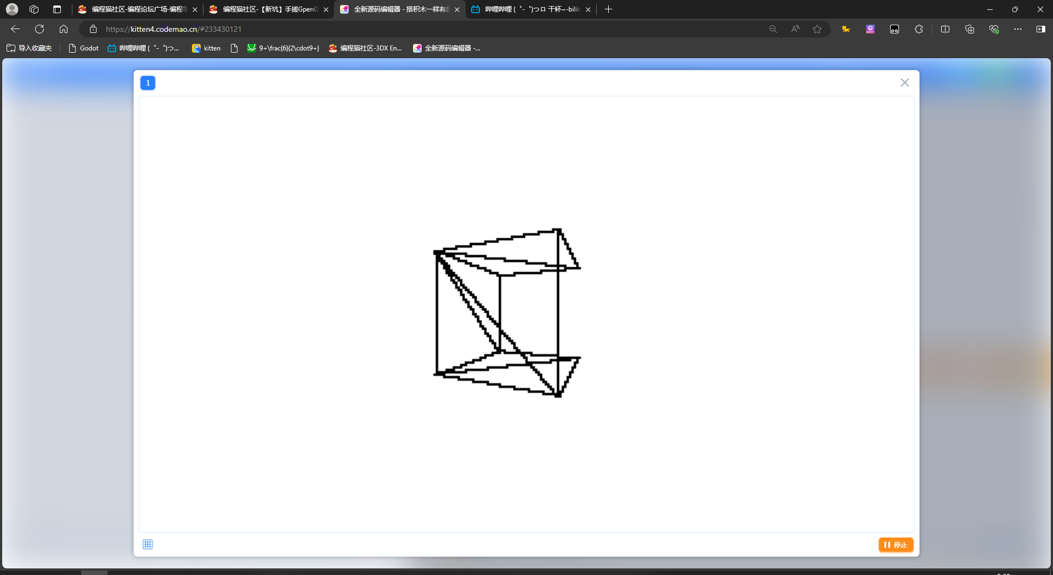Toggle split screen view
1053x575 pixels.
945,29
